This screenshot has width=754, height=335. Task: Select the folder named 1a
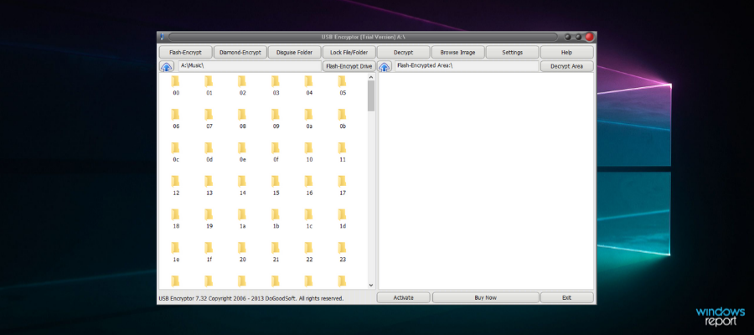click(x=242, y=219)
